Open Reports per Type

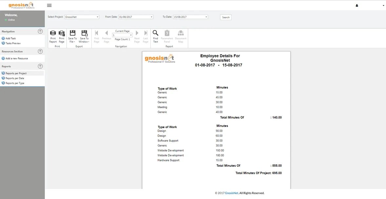pyautogui.click(x=15, y=83)
